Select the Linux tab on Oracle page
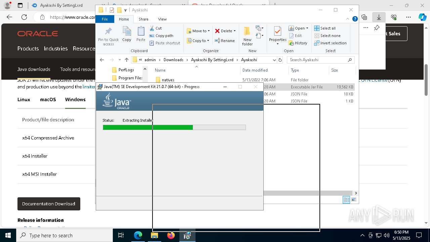Image resolution: width=430 pixels, height=242 pixels. tap(24, 99)
